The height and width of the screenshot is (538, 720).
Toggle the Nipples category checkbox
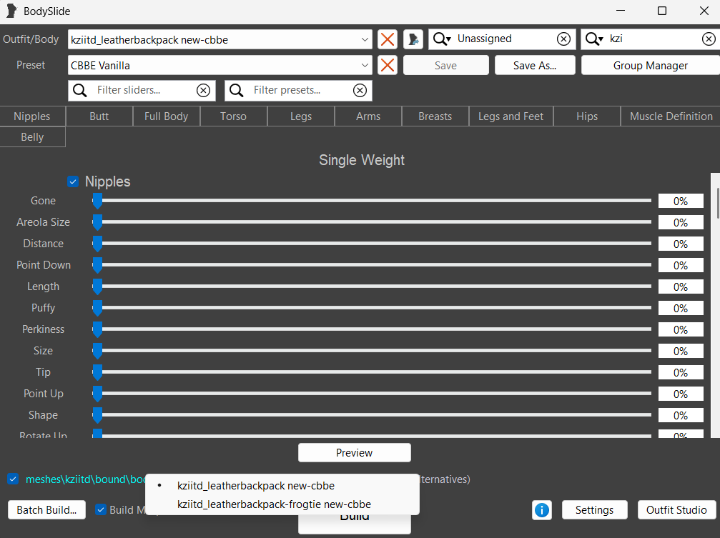pos(73,181)
